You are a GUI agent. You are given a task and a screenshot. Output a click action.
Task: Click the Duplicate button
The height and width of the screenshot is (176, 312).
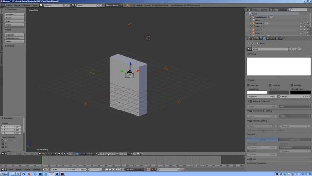tap(15, 35)
